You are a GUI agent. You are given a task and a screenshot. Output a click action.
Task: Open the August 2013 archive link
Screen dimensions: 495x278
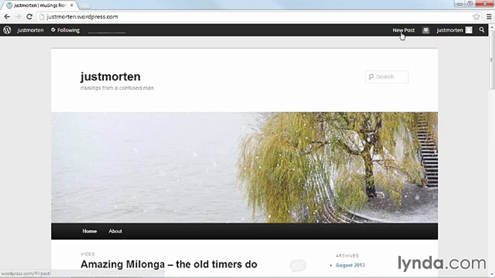(350, 265)
